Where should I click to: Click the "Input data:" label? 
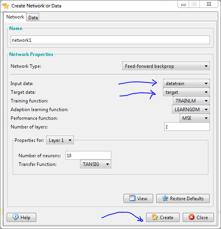pyautogui.click(x=22, y=84)
